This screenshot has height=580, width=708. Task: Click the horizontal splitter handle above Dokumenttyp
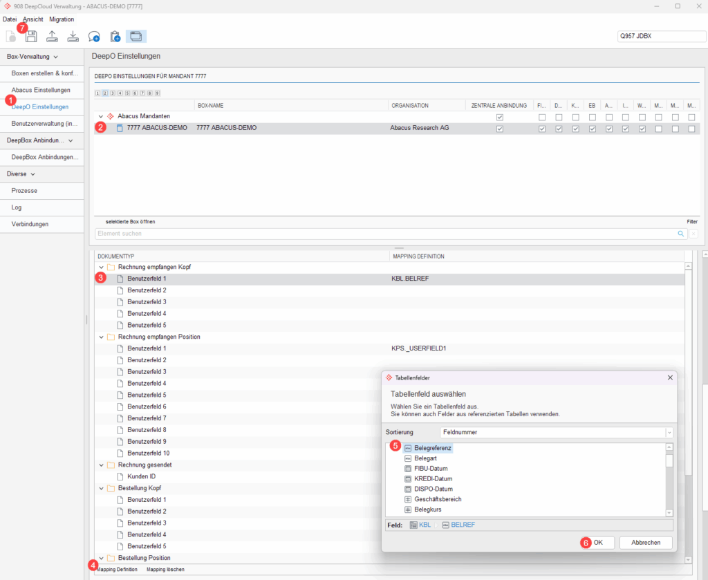[x=399, y=248]
